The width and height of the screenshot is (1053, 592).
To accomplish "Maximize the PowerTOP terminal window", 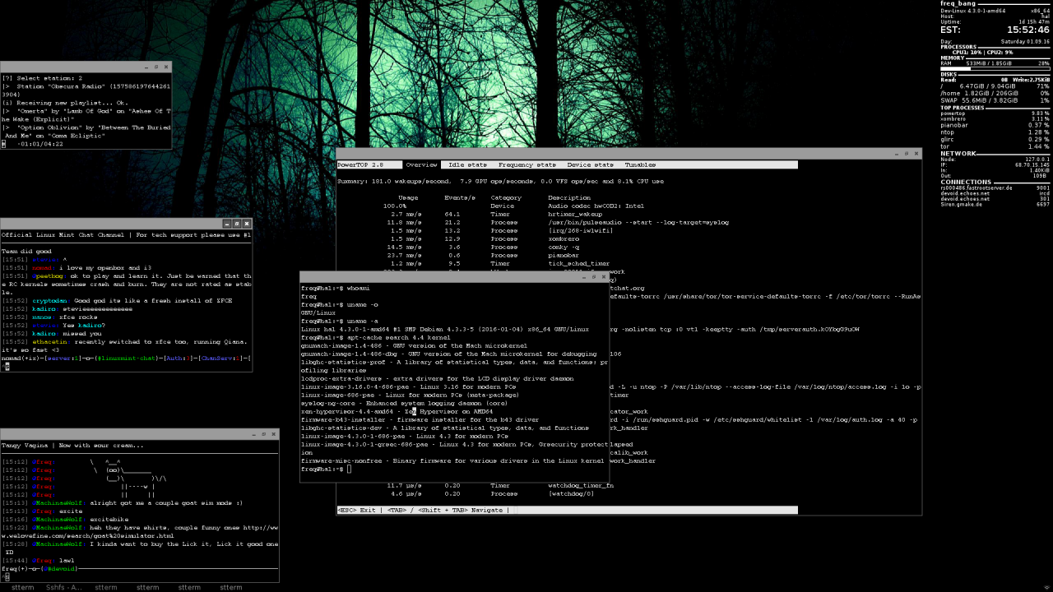I will (906, 154).
